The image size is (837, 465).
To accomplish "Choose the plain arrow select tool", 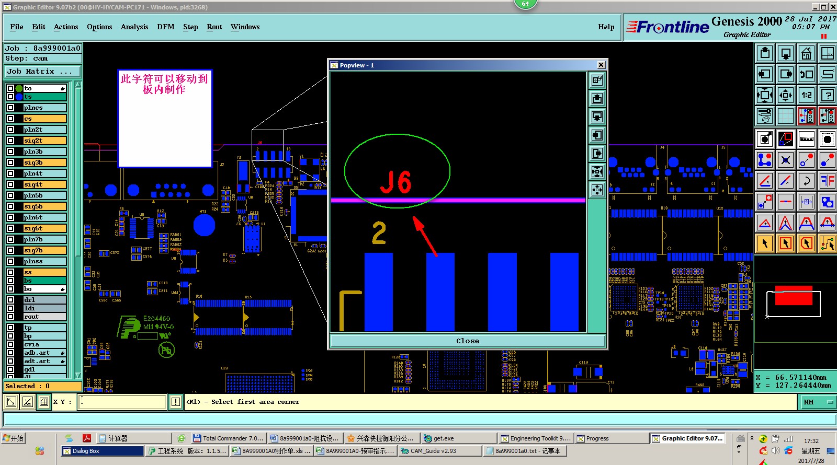I will tap(765, 243).
